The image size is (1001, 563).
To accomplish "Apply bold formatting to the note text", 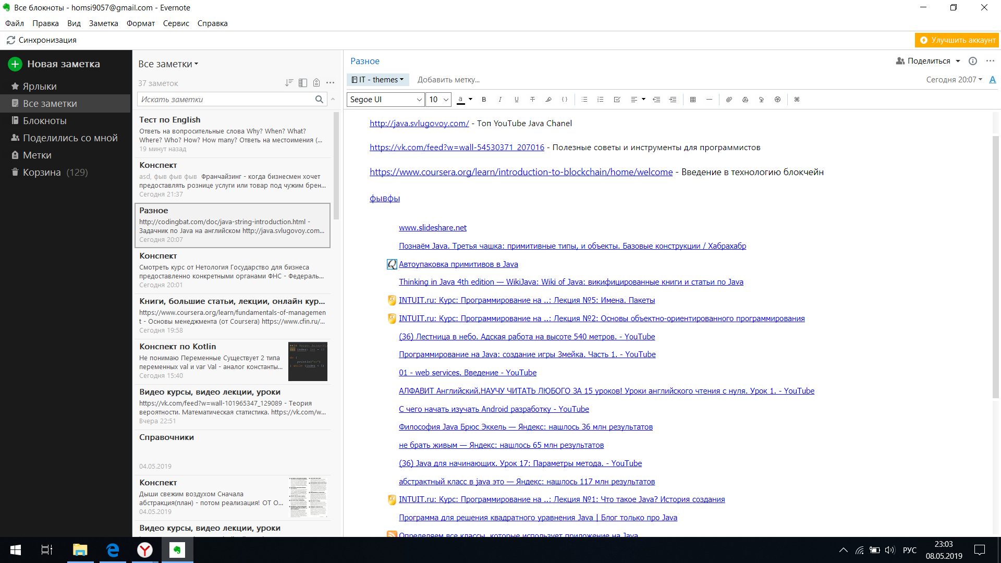I will [484, 100].
